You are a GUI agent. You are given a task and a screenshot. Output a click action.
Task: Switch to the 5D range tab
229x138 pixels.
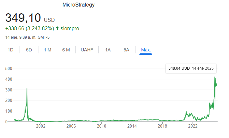(29, 50)
